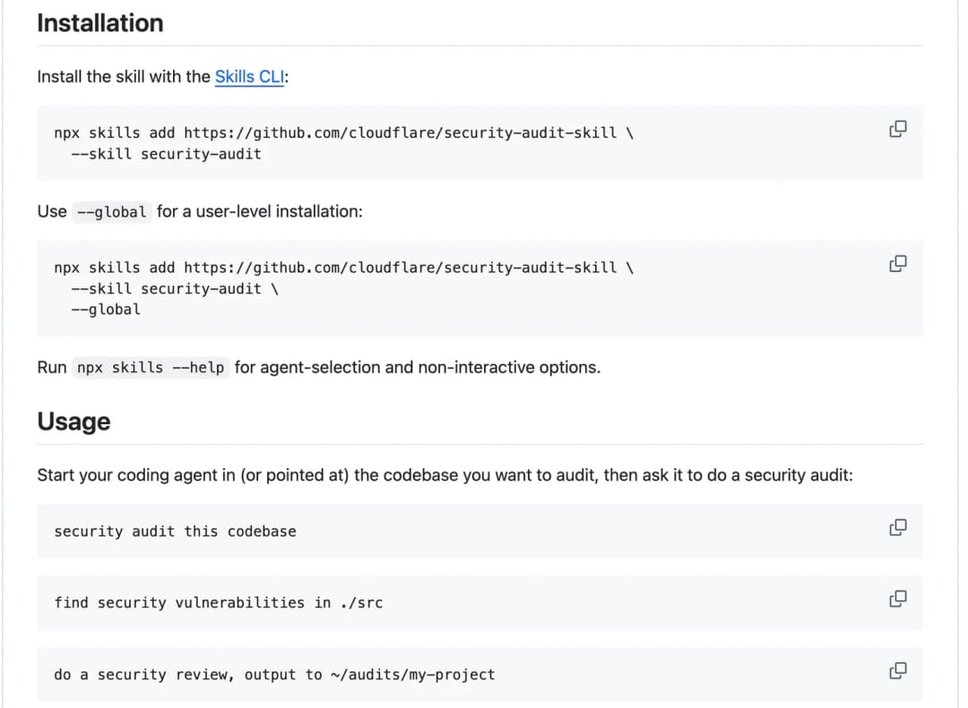Click '--skill security-audit \' line in second block
The width and height of the screenshot is (968, 708).
(x=175, y=288)
